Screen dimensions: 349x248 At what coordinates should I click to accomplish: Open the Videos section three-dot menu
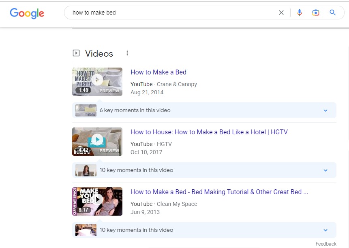[127, 53]
